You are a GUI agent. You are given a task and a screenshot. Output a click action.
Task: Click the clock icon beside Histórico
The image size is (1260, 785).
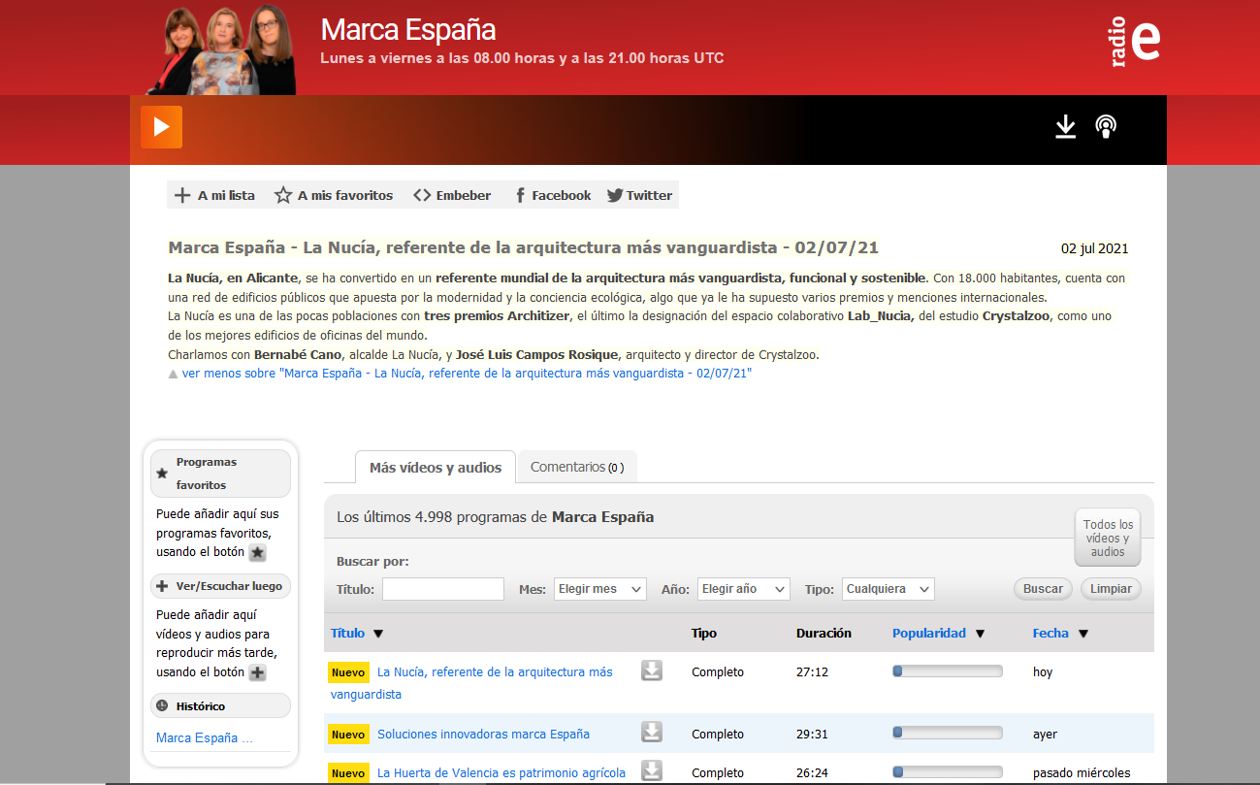coord(162,705)
